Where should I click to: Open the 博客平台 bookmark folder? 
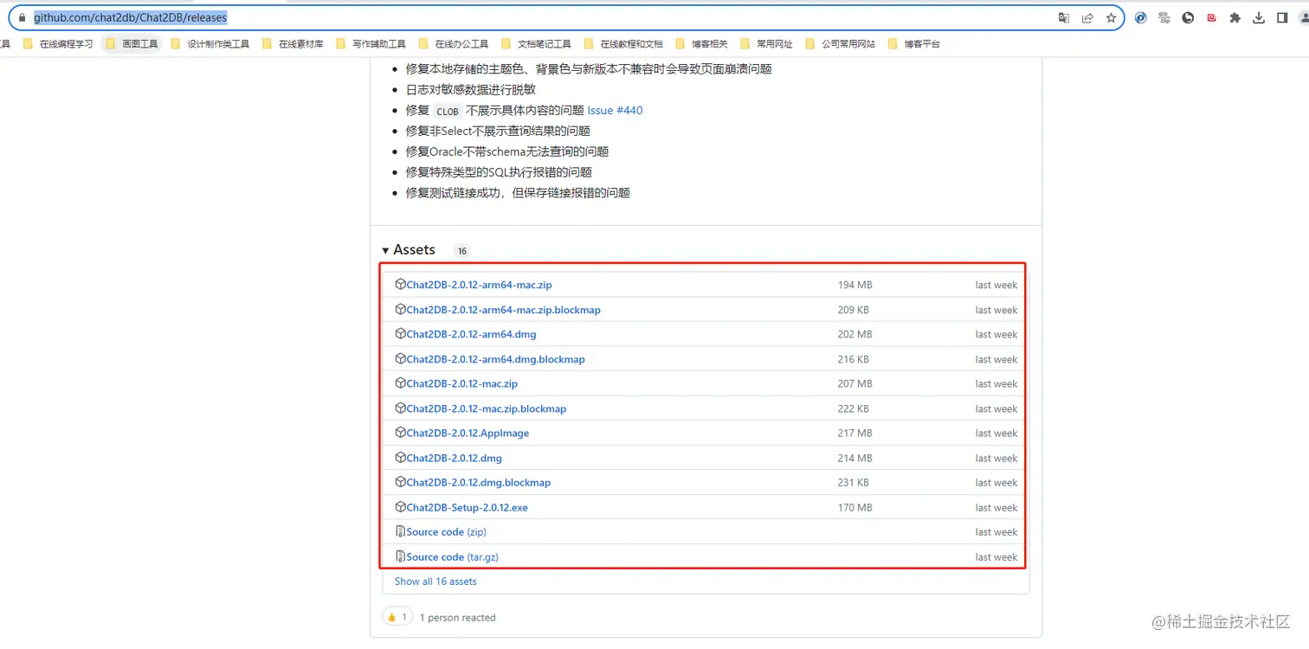(x=914, y=43)
